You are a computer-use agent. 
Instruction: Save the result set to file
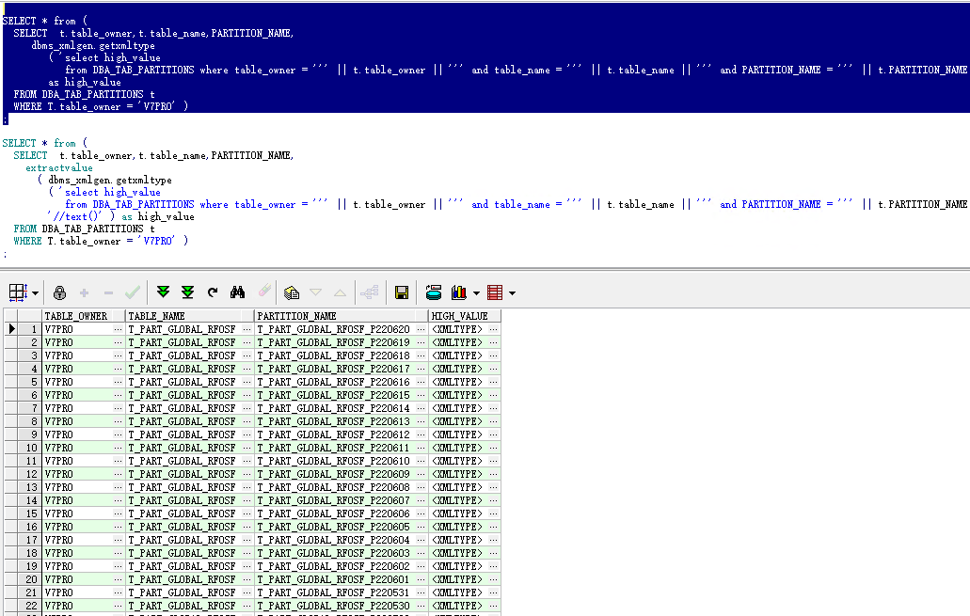coord(401,292)
